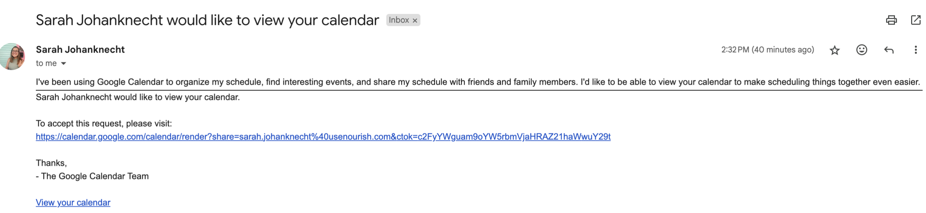The image size is (926, 213).
Task: Click the "To accept this request" line
Action: tap(103, 123)
